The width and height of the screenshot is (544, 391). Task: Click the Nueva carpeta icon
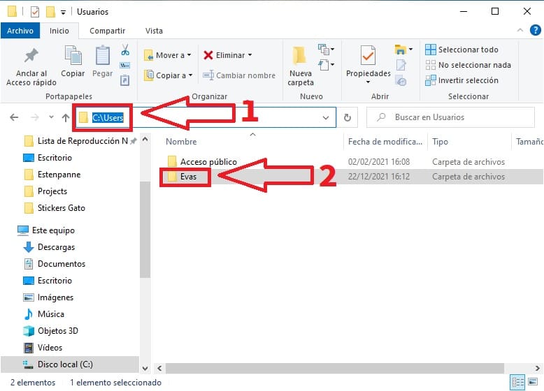tap(299, 56)
